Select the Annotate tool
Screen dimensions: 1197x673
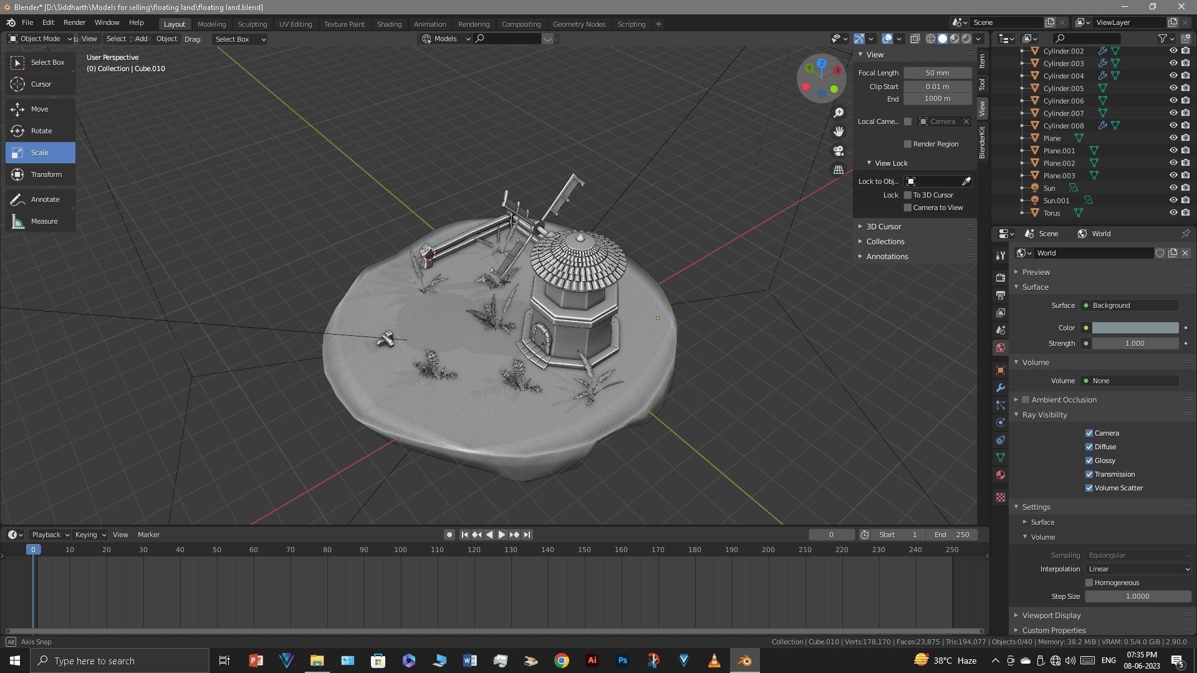click(41, 199)
